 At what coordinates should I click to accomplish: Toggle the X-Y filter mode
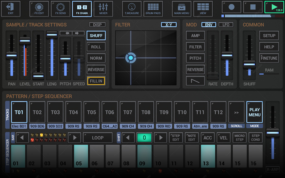pos(169,24)
